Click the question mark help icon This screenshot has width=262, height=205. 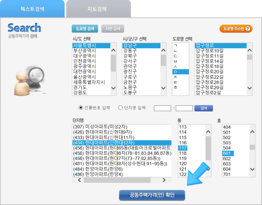[x=248, y=29]
